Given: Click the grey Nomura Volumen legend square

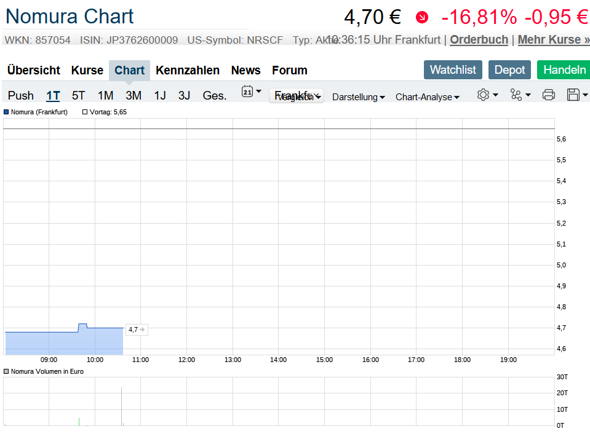Looking at the screenshot, I should [x=7, y=371].
